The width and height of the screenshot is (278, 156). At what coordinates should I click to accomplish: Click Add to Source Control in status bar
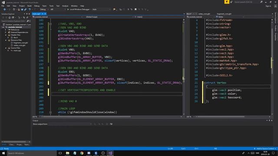(x=265, y=149)
